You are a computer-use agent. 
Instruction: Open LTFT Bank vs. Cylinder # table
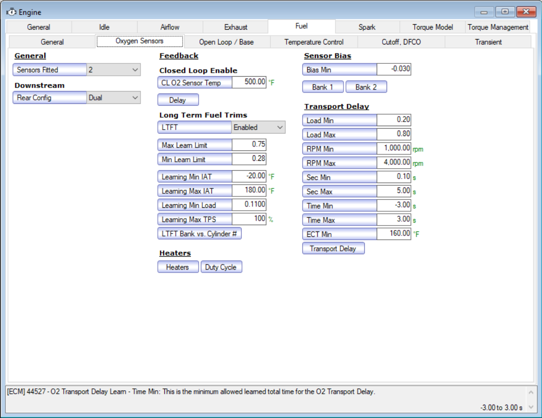[199, 233]
